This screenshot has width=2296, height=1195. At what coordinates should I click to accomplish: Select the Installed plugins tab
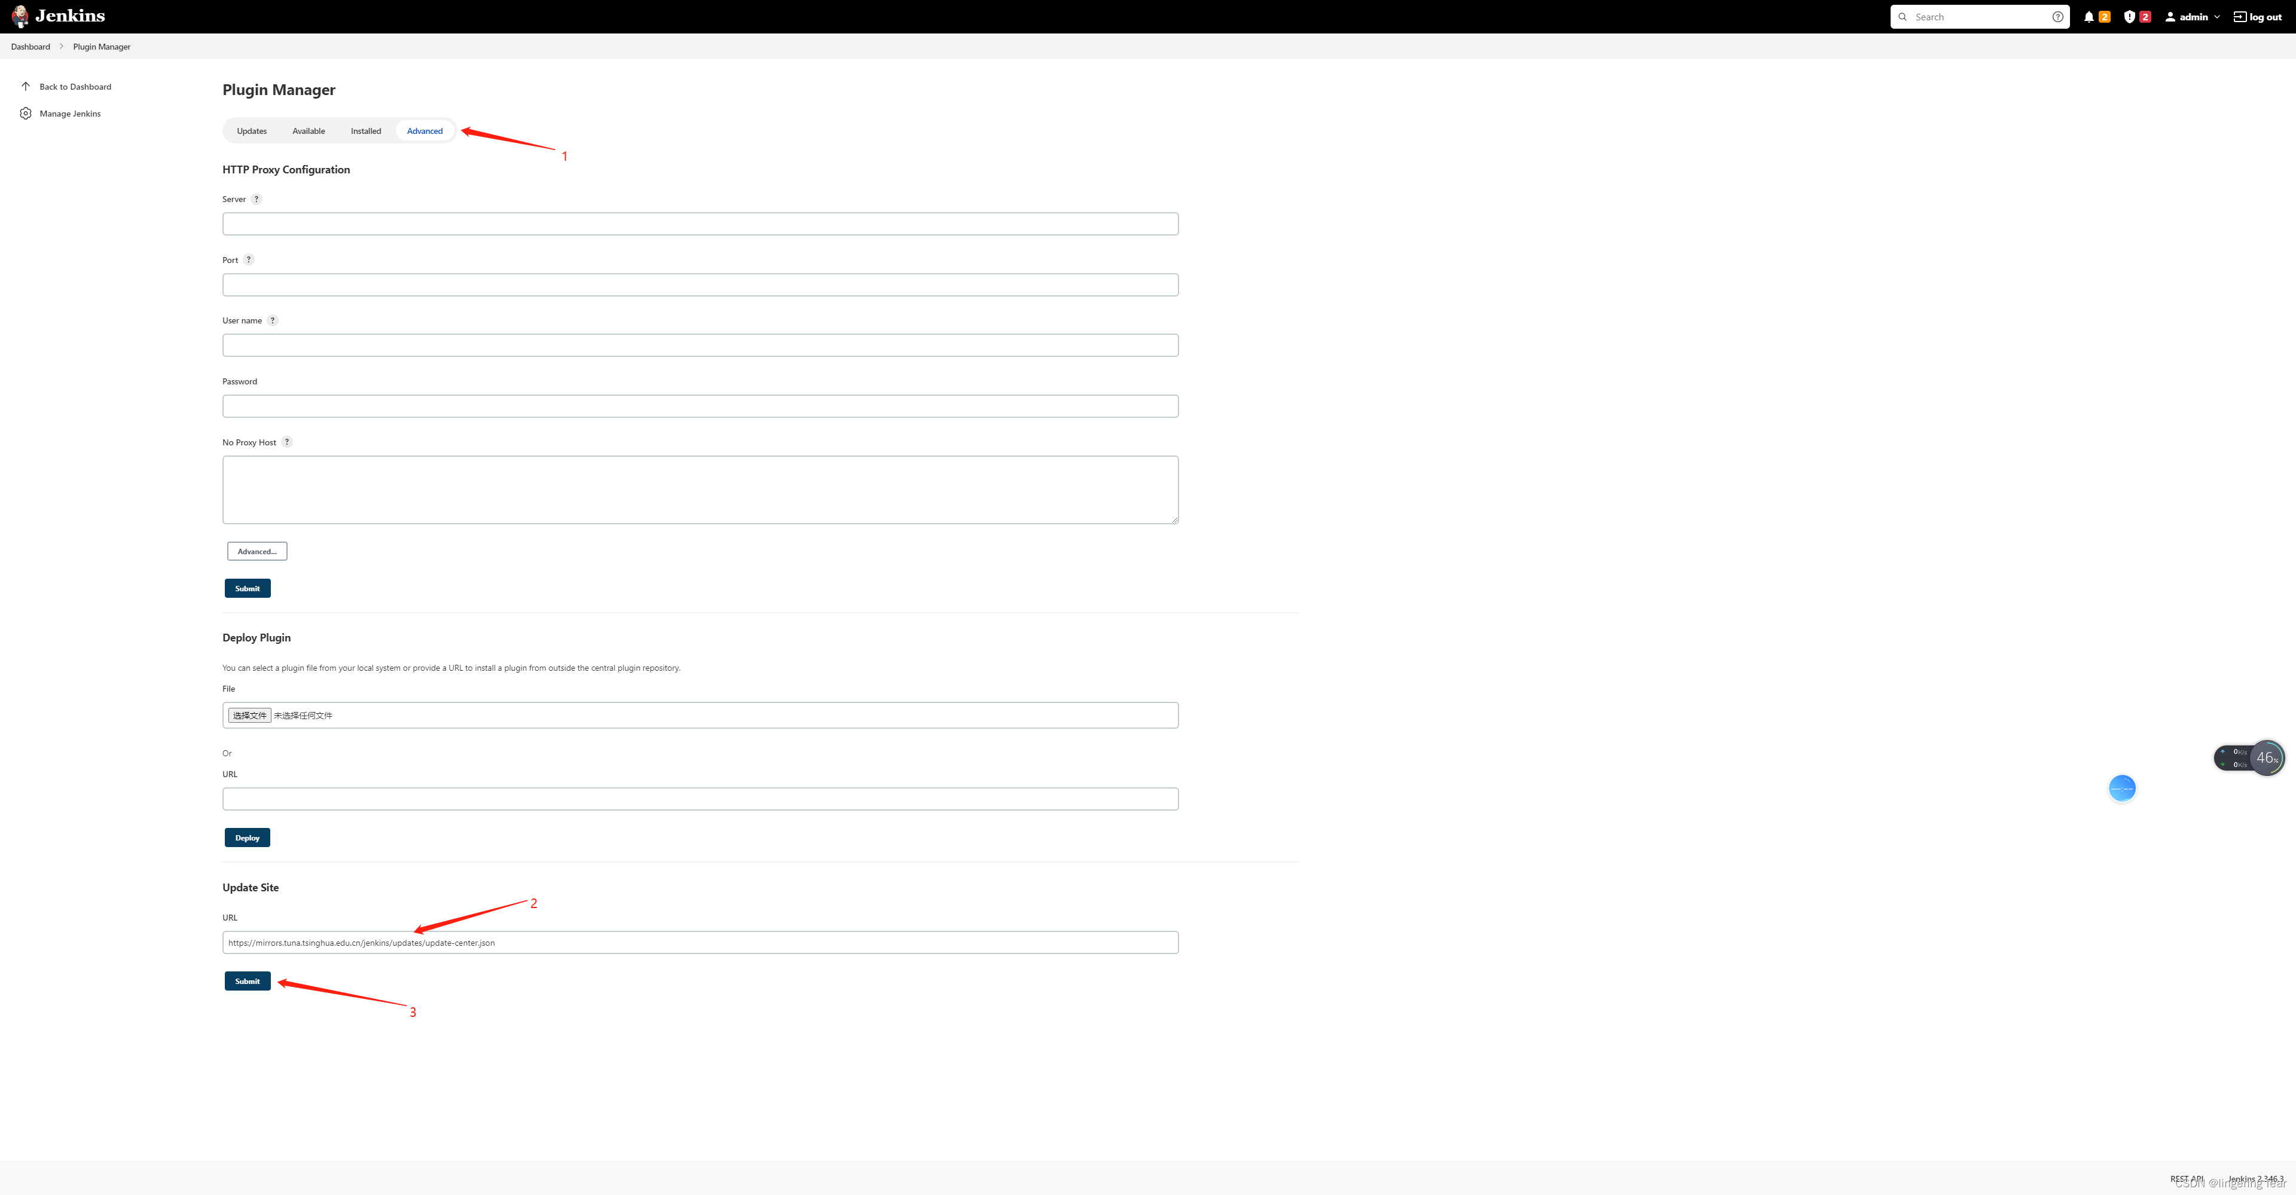point(365,130)
